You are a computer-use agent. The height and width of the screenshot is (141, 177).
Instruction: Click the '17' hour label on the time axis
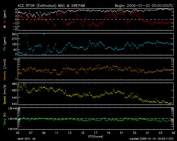click(96, 133)
